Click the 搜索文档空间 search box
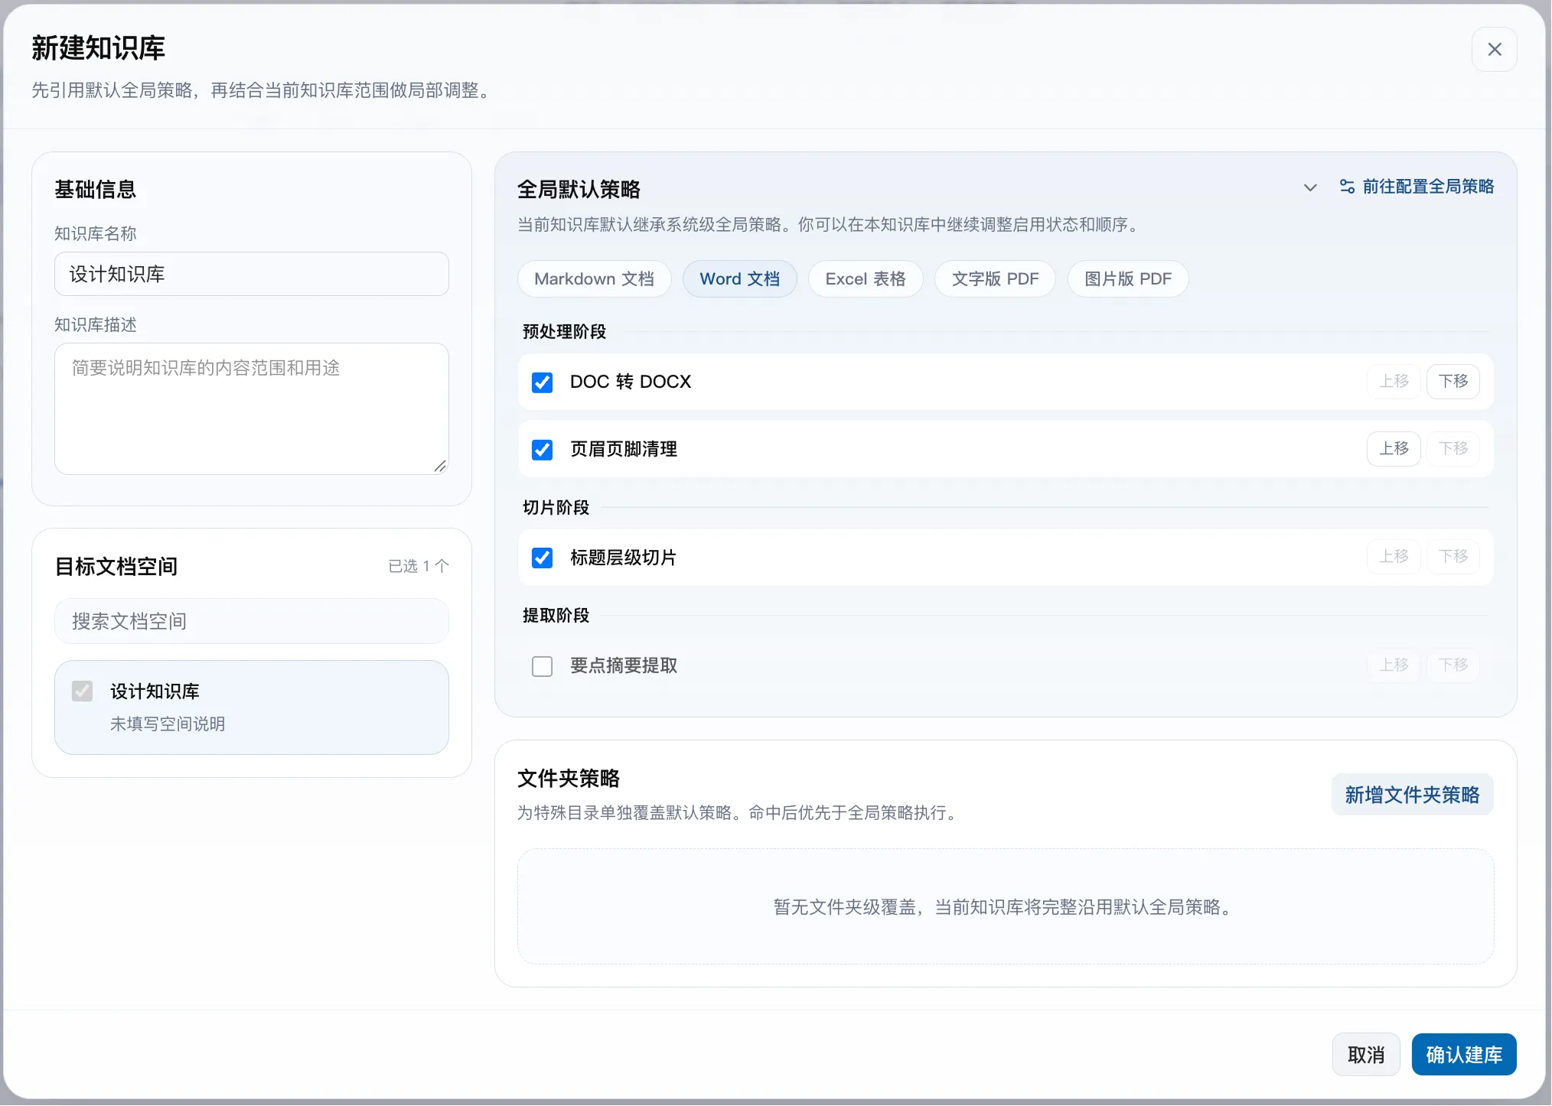Screen dimensions: 1552x1106 pyautogui.click(x=252, y=622)
